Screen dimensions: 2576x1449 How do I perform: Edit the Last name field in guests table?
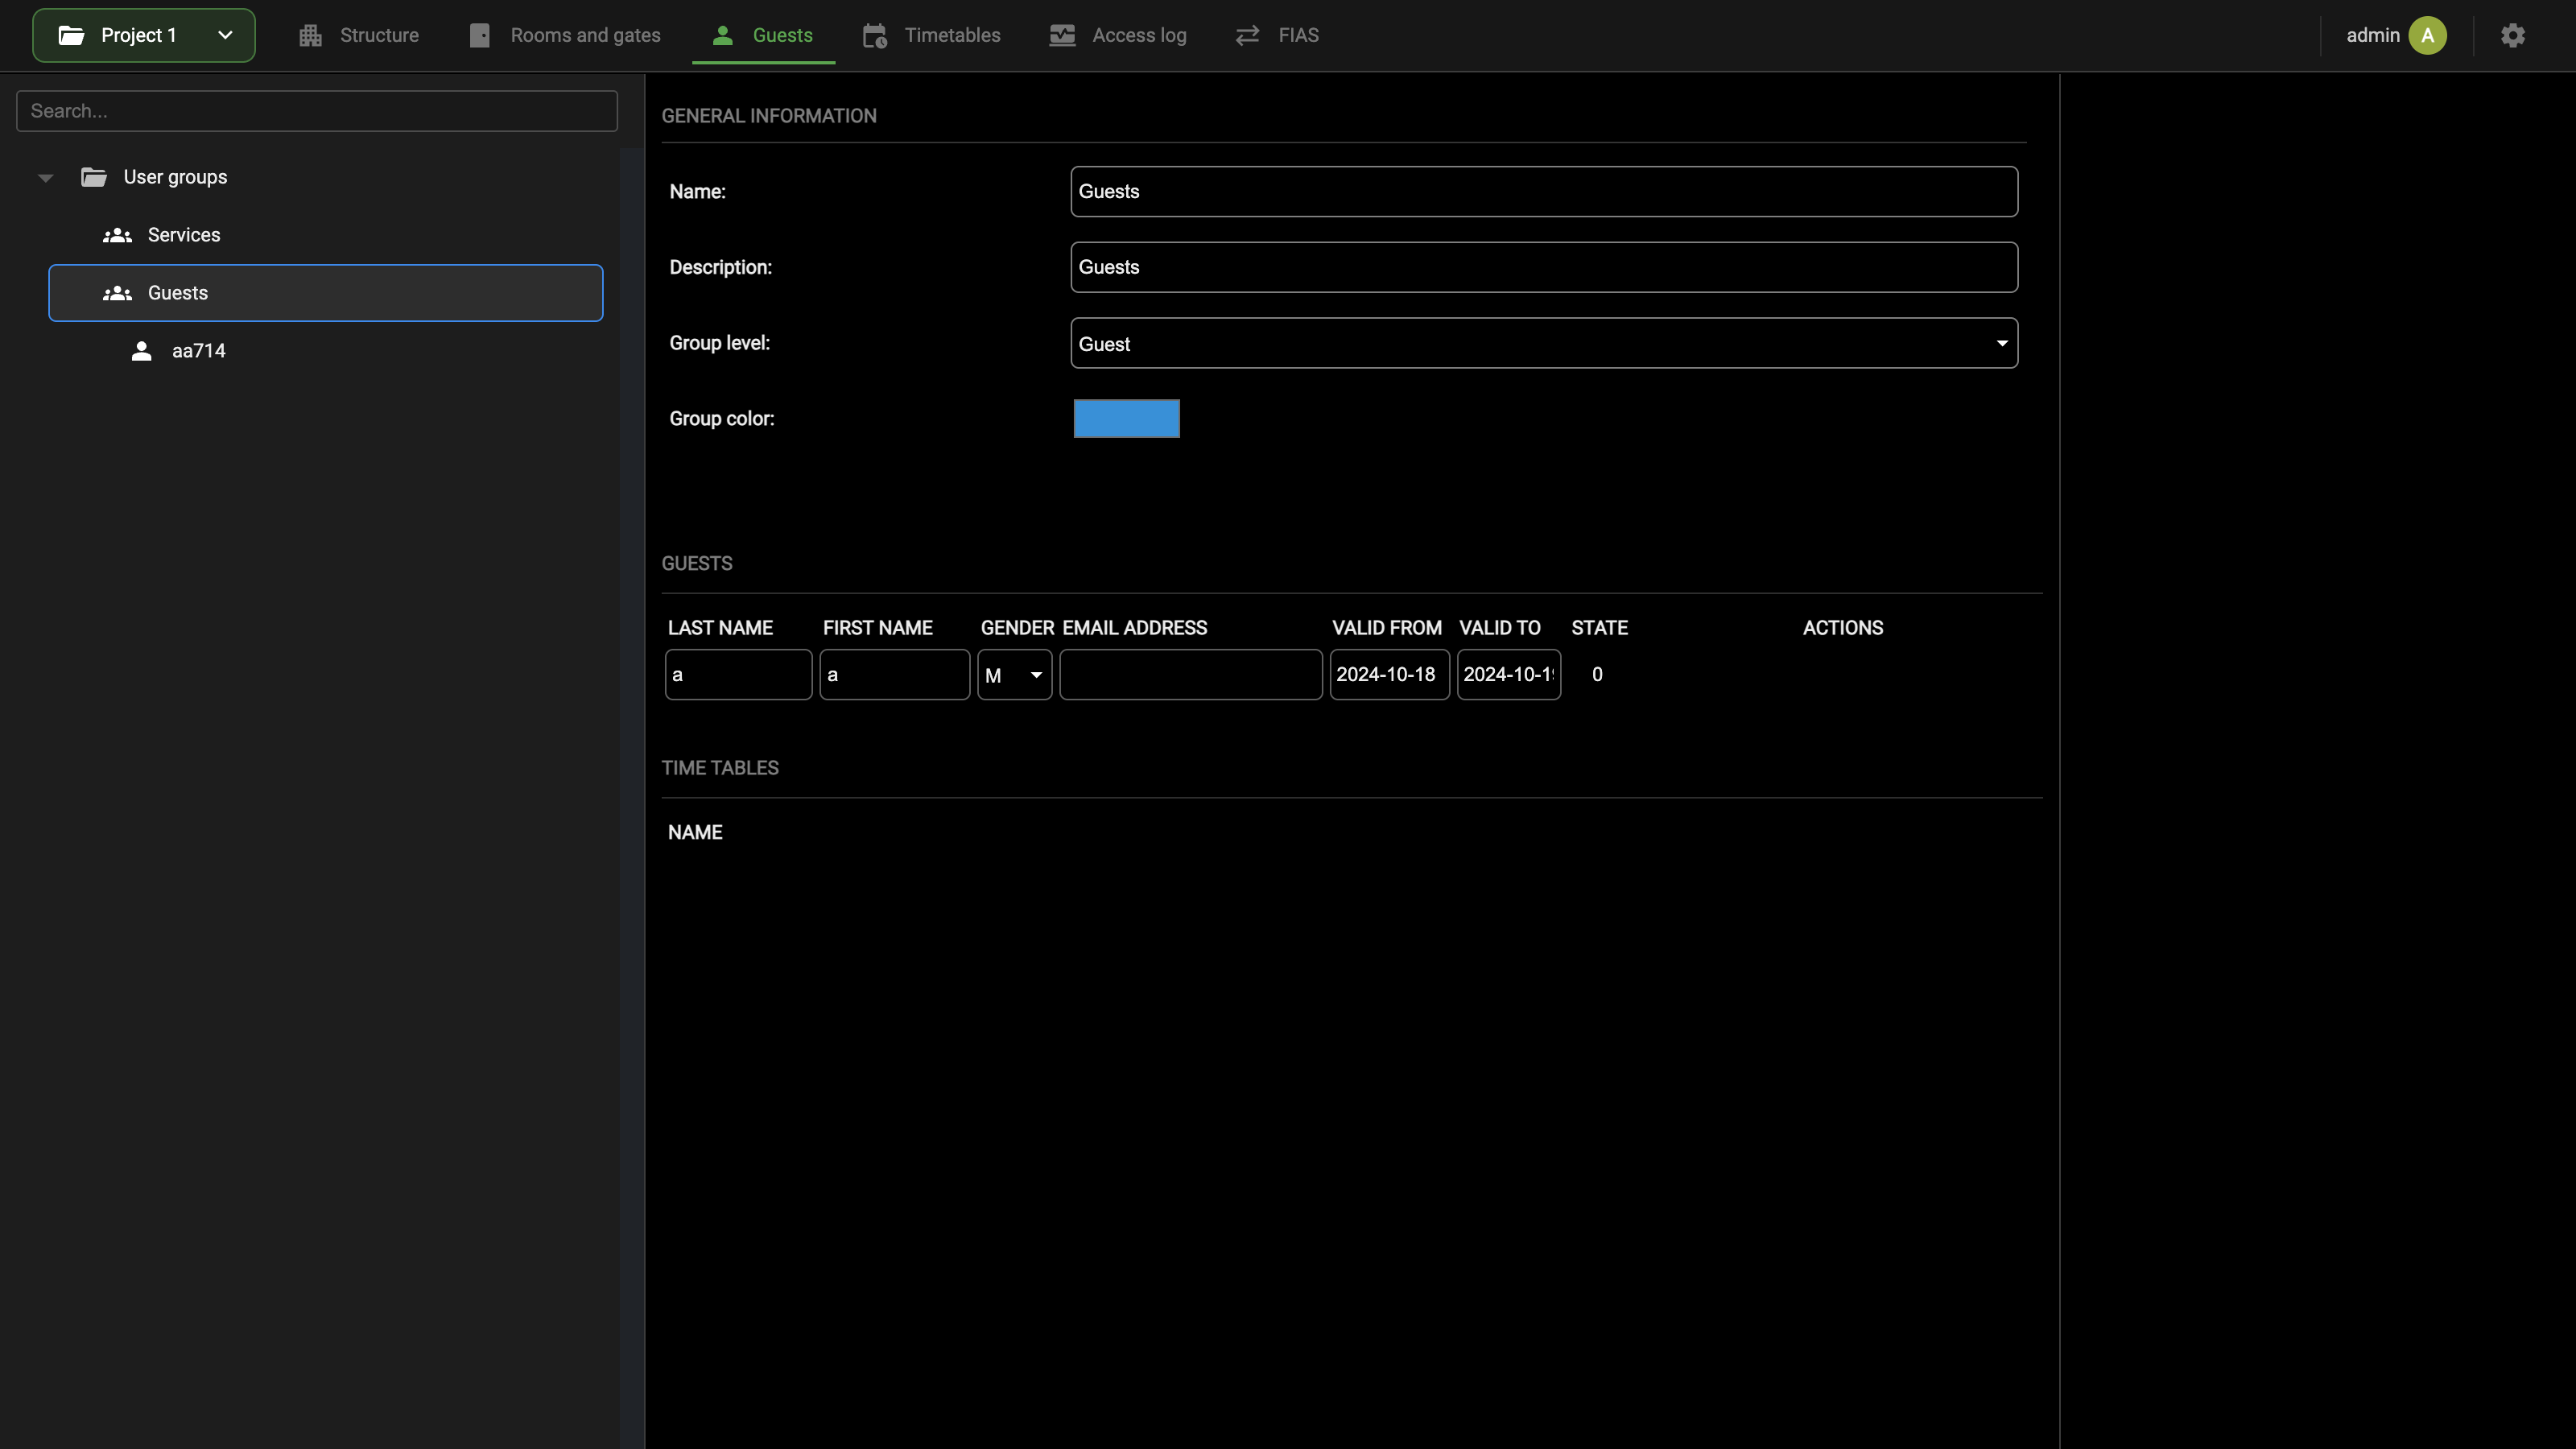[x=738, y=675]
